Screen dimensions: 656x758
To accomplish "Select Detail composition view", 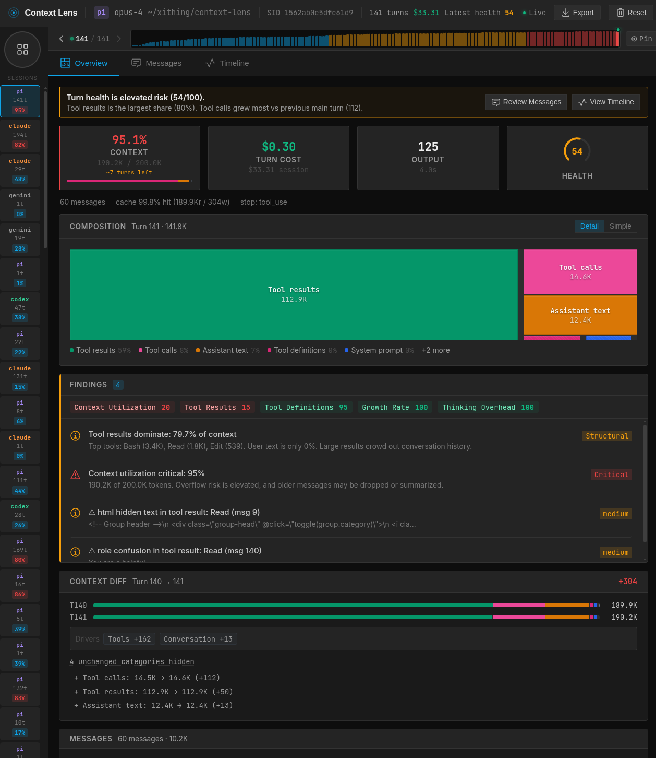I will 589,226.
